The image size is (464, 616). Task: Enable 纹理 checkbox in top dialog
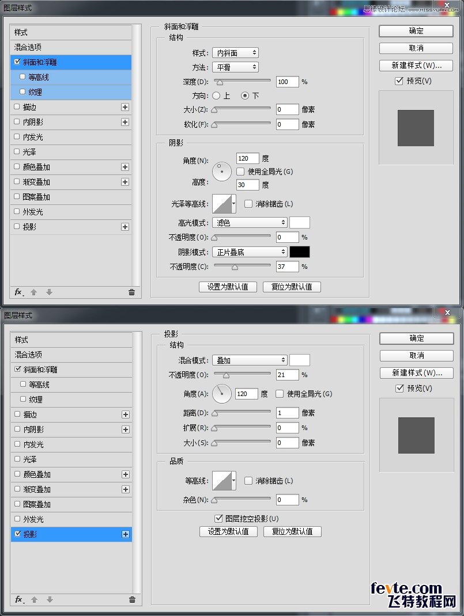click(x=22, y=92)
